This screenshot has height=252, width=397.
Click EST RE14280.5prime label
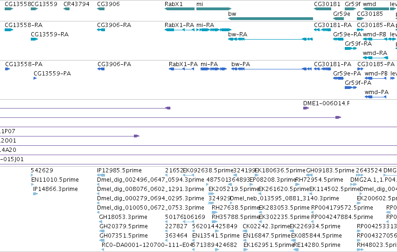click(317, 245)
